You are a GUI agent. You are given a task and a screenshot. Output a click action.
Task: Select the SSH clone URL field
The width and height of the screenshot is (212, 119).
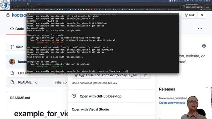coord(106,75)
